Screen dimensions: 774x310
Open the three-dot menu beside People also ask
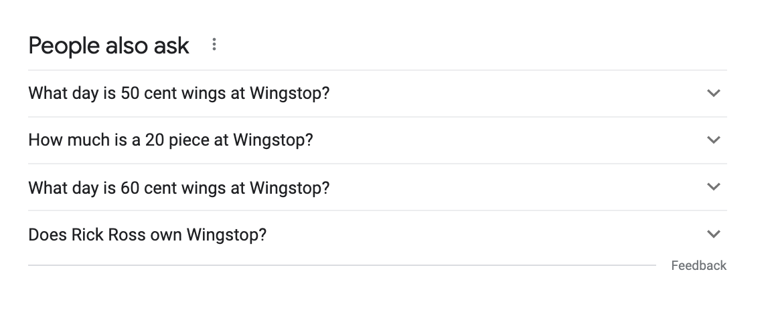(214, 45)
